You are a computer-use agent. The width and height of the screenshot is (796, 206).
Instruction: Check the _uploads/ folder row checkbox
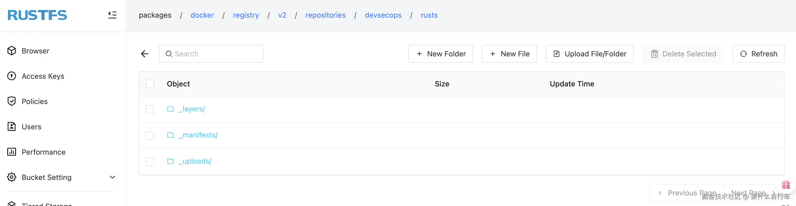(150, 161)
